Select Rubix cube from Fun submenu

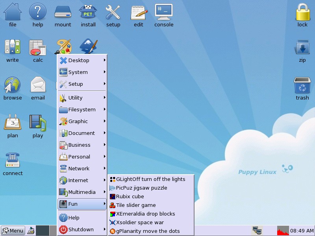tap(130, 196)
